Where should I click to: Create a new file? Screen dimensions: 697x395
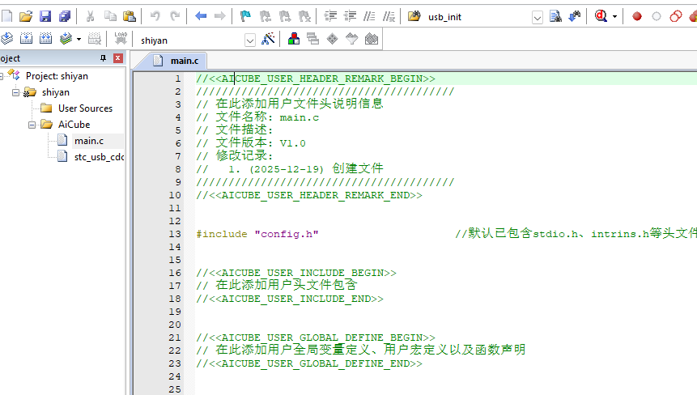click(6, 16)
